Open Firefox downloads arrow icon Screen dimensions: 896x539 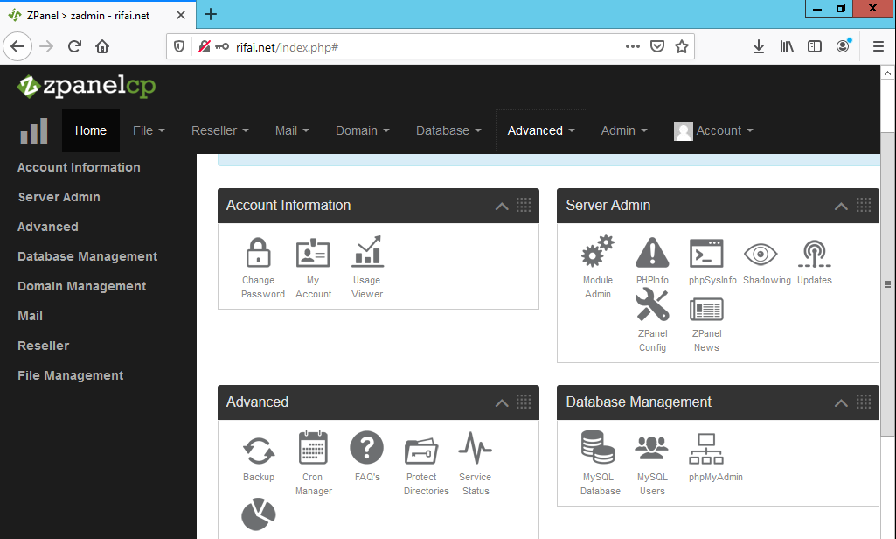coord(758,46)
